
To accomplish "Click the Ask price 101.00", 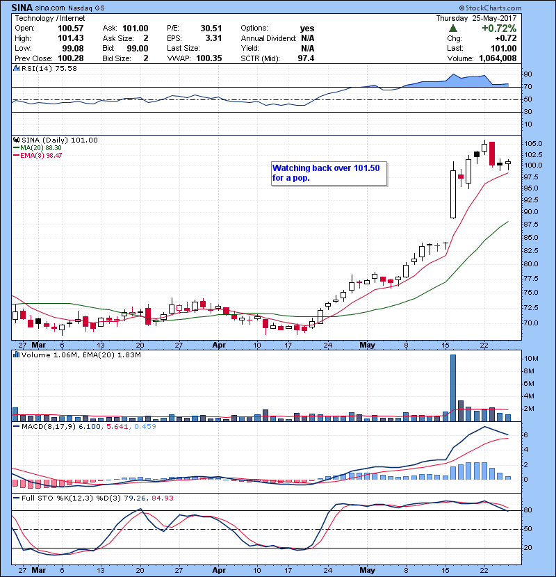I will point(136,29).
